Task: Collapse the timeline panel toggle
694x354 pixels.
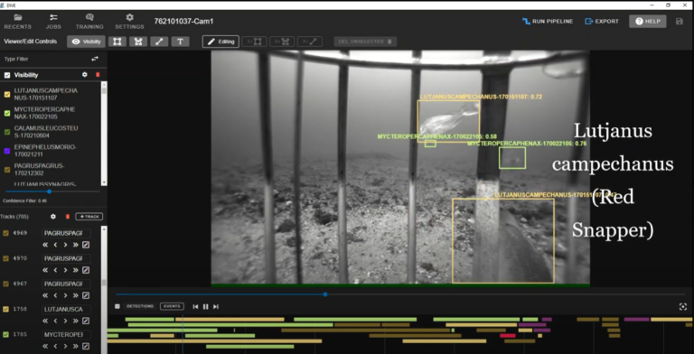Action: coord(117,306)
